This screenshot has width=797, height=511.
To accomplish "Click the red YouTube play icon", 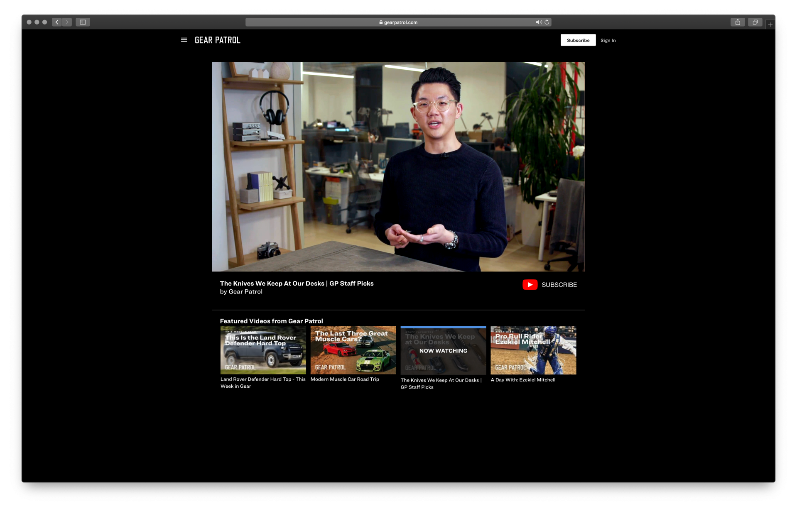I will tap(530, 285).
